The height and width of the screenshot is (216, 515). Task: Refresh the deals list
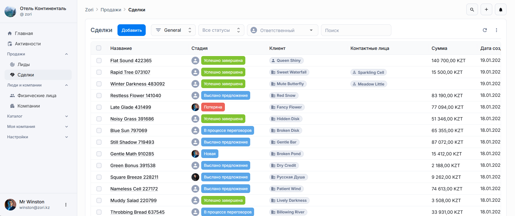484,30
